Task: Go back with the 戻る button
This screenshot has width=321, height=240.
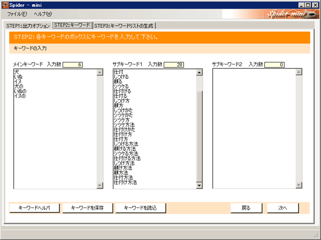Action: click(x=246, y=208)
